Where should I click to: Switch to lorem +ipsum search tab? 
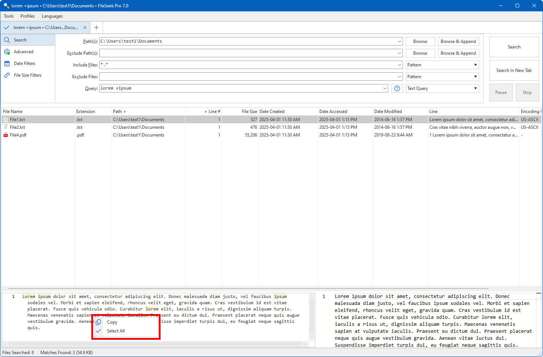click(x=45, y=28)
